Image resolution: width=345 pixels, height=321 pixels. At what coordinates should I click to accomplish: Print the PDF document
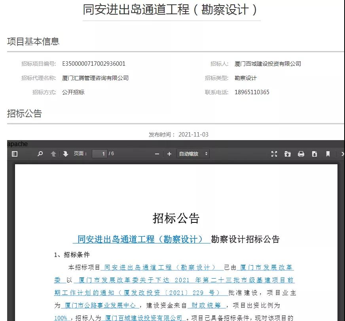[x=301, y=154]
